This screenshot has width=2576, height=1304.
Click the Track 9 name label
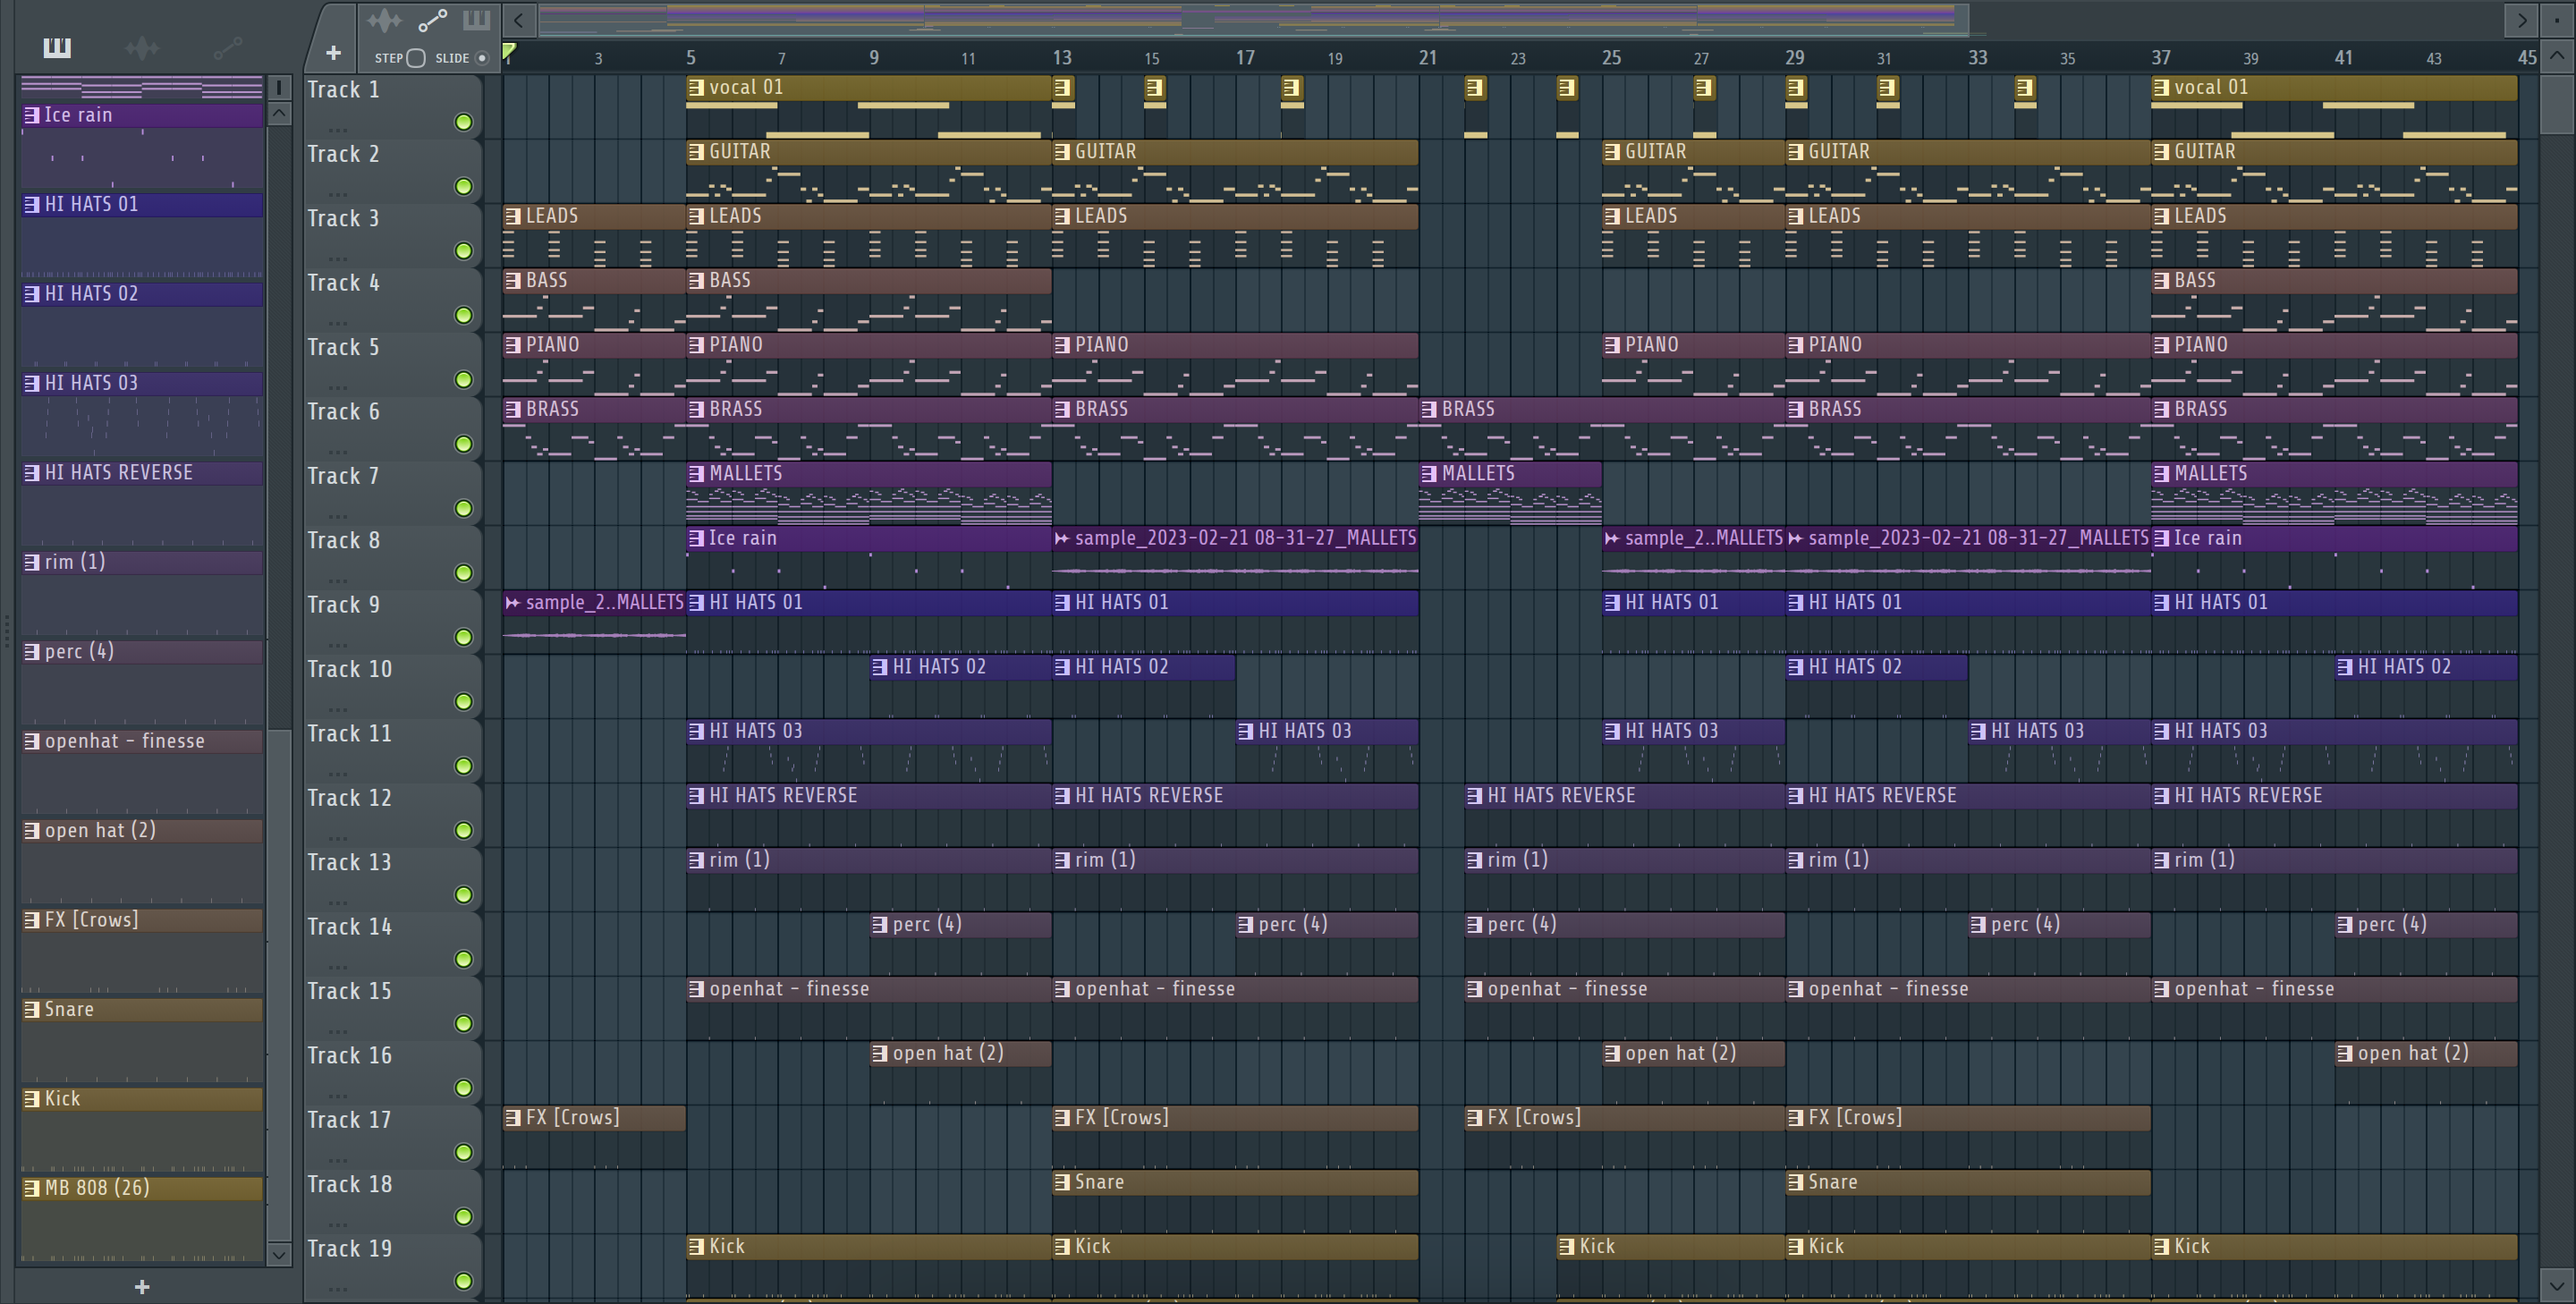[343, 605]
